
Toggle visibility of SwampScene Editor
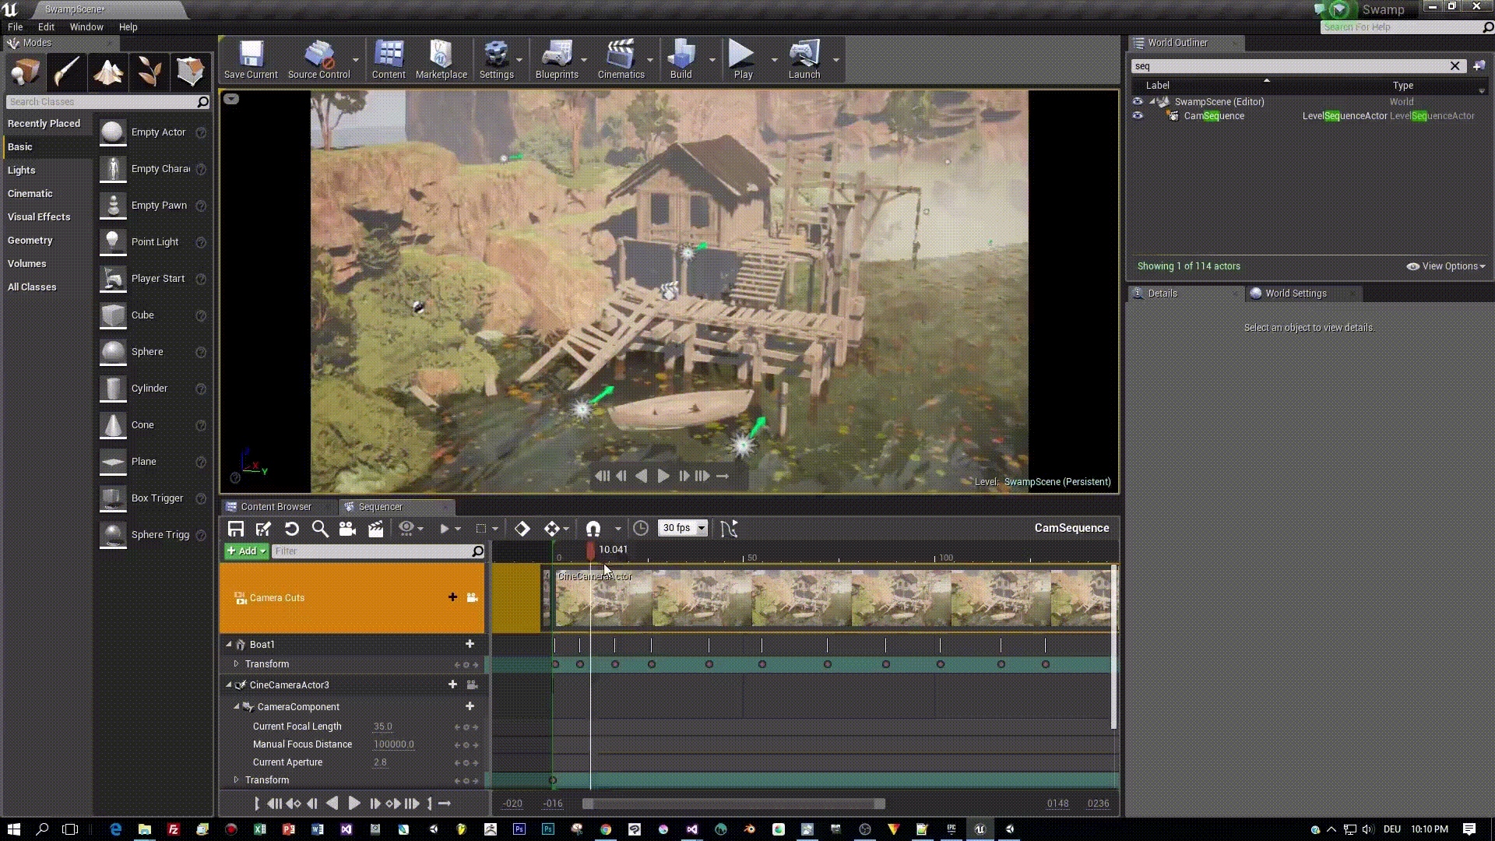[x=1137, y=100]
